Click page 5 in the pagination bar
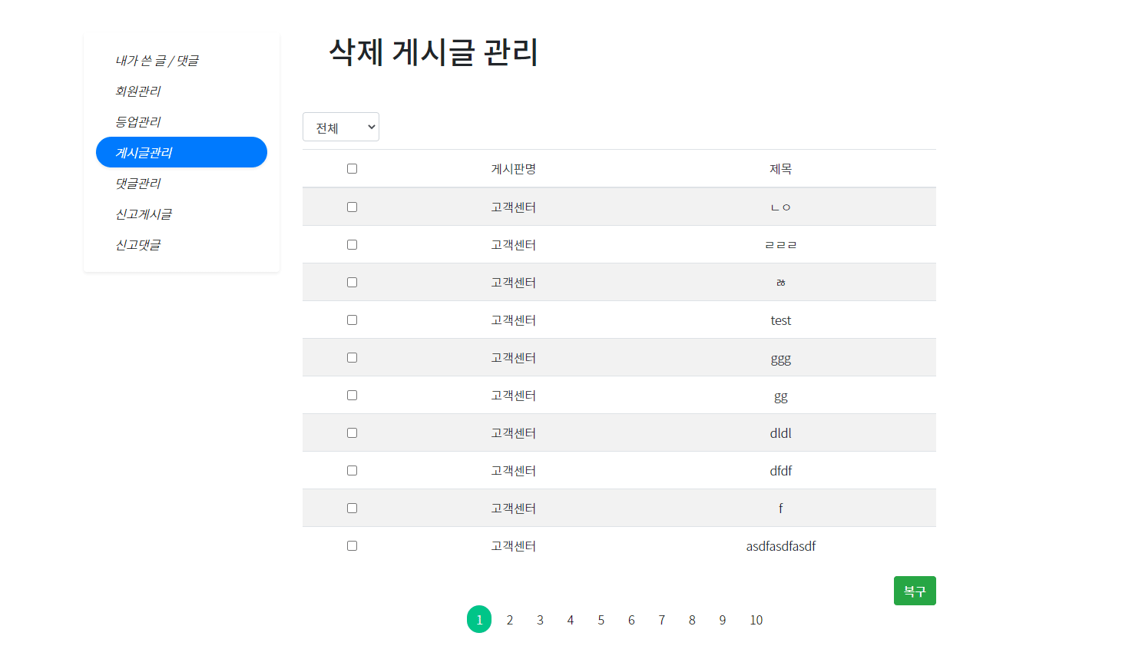 tap(601, 619)
